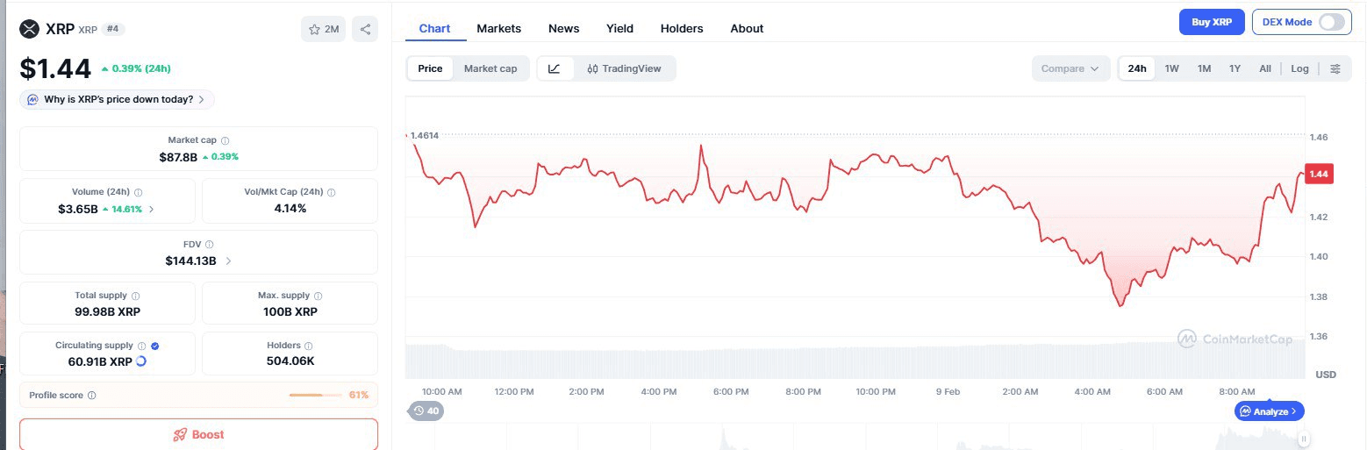Switch to the Holders tab

682,28
